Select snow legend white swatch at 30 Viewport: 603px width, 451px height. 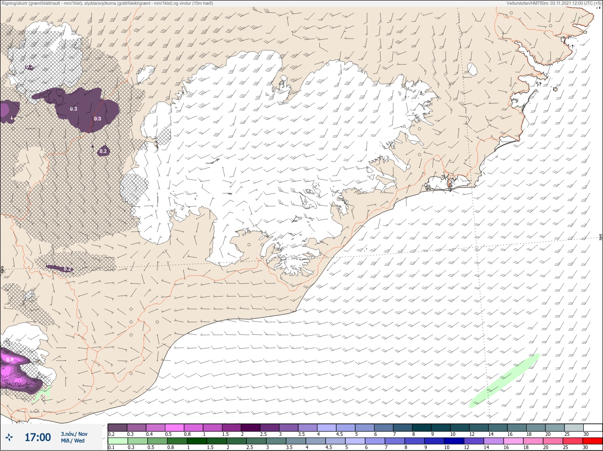tap(593, 427)
